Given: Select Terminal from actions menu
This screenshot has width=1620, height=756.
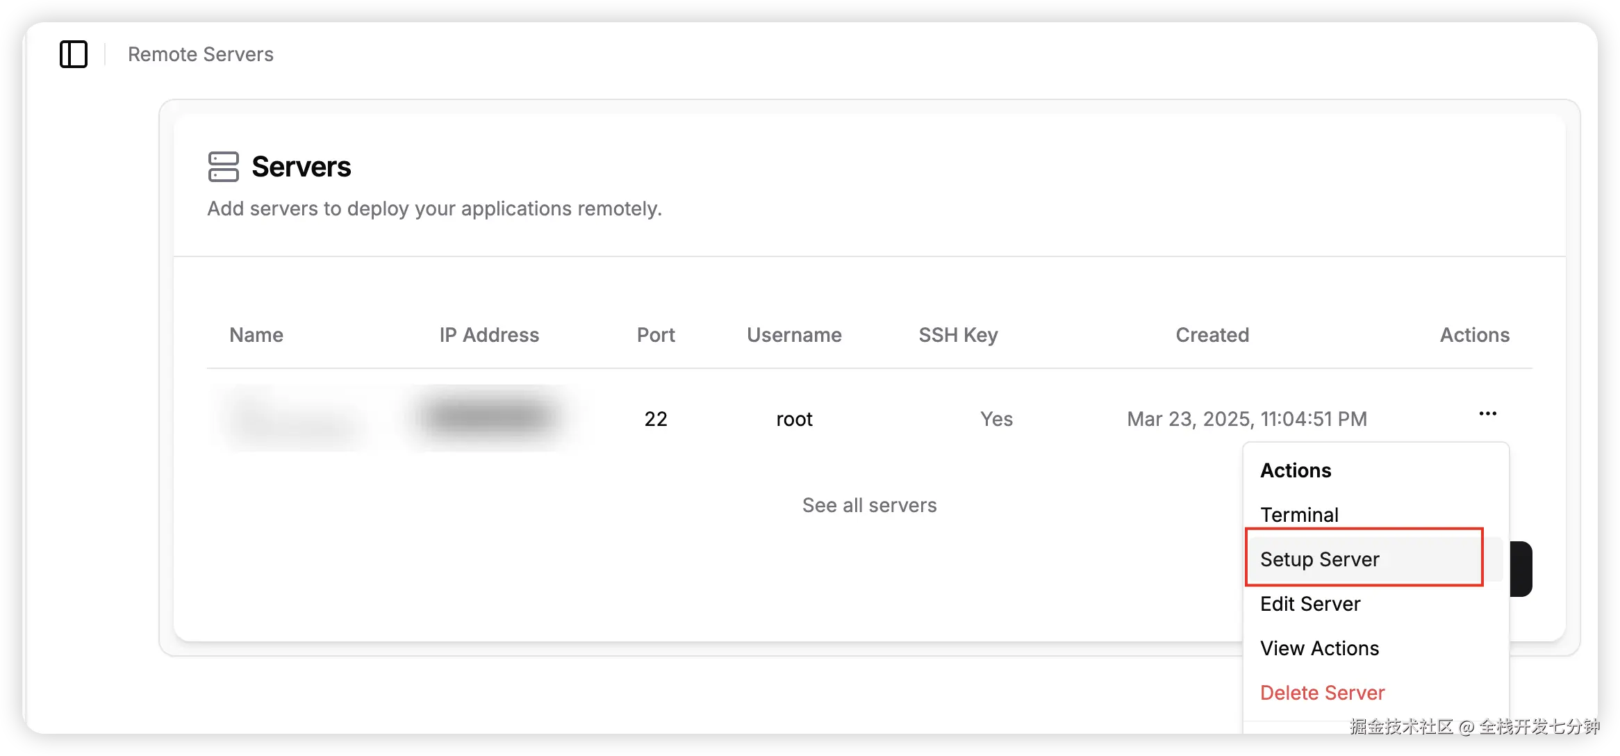Looking at the screenshot, I should click(x=1299, y=515).
